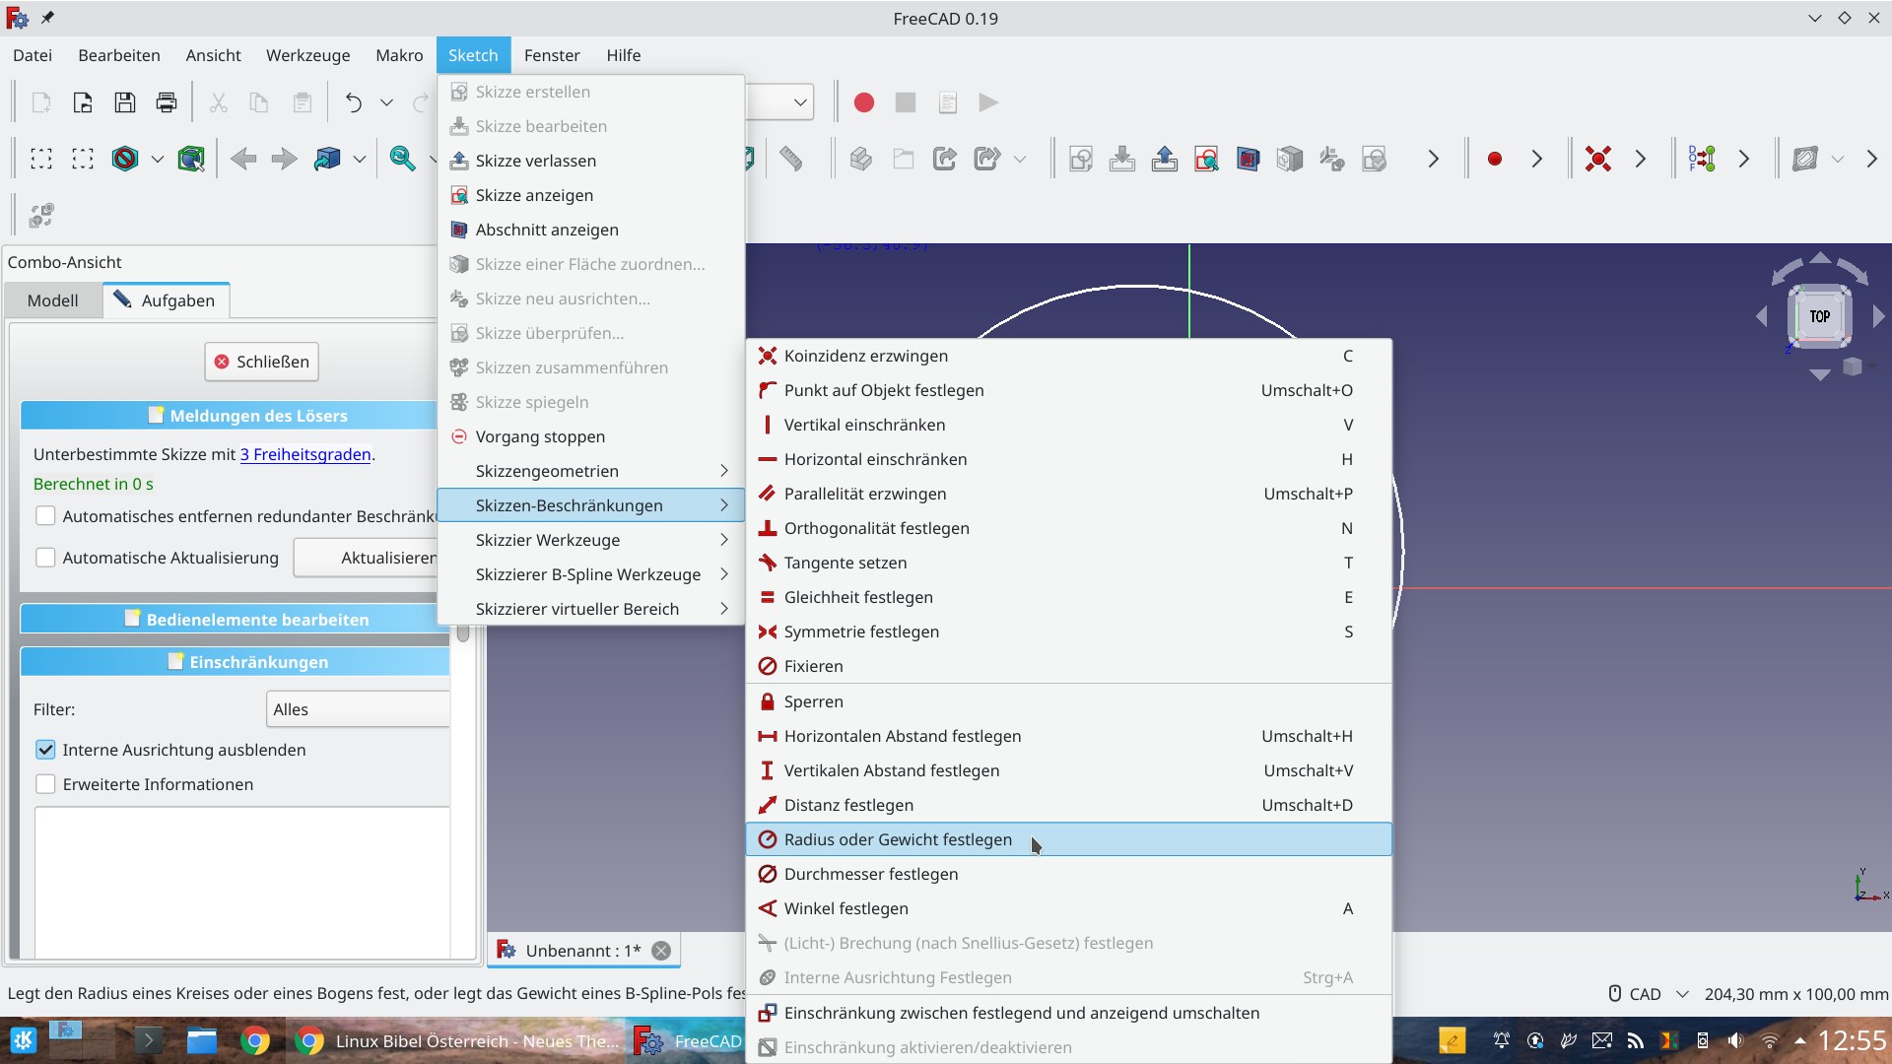The image size is (1892, 1064).
Task: Click the draw style icon
Action: [125, 159]
